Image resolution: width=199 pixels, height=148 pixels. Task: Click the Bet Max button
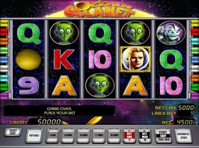pos(144,136)
